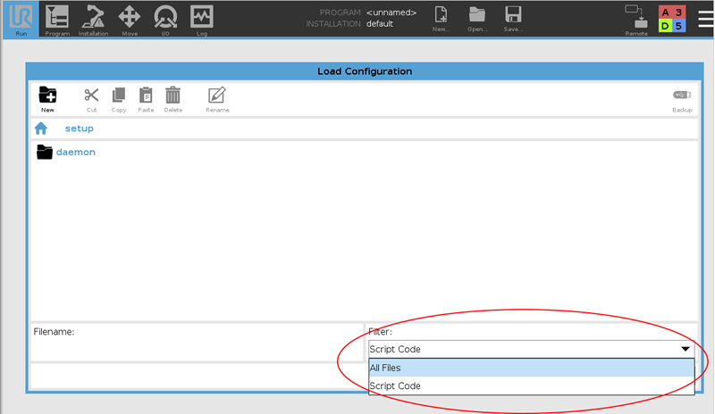The image size is (715, 414).
Task: Toggle the Remote control mode icon
Action: pos(636,19)
